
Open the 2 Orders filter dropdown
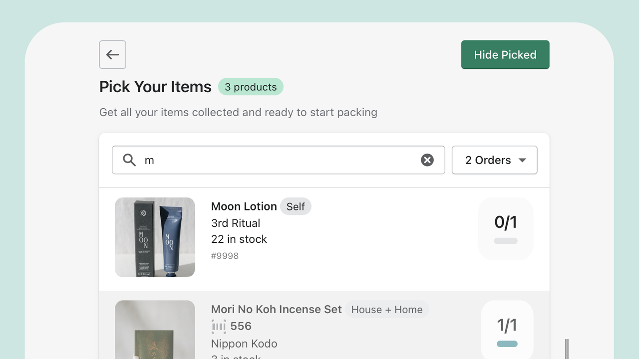tap(494, 160)
